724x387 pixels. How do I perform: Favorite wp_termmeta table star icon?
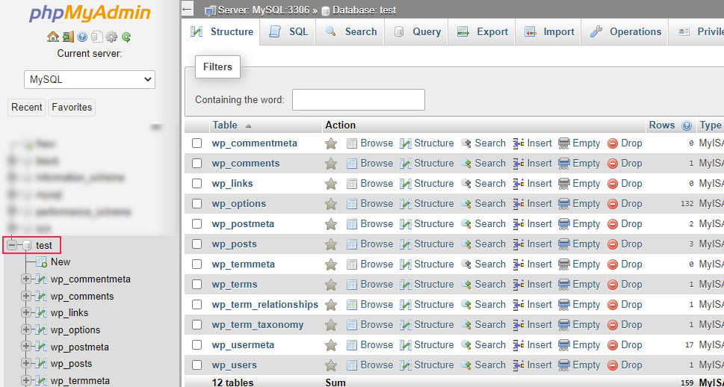coord(330,264)
